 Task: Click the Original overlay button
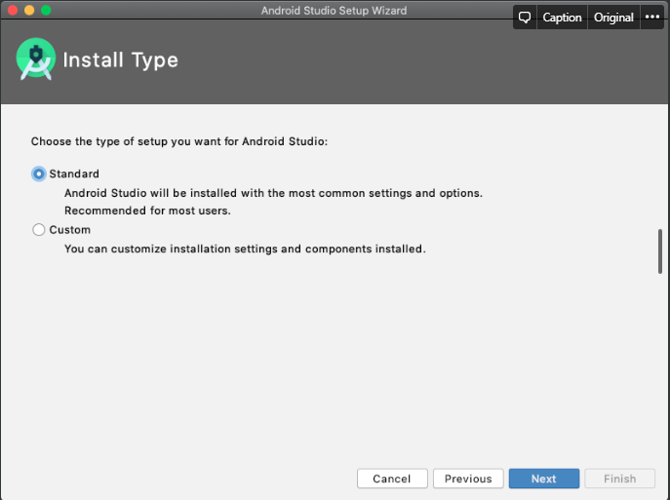click(613, 18)
